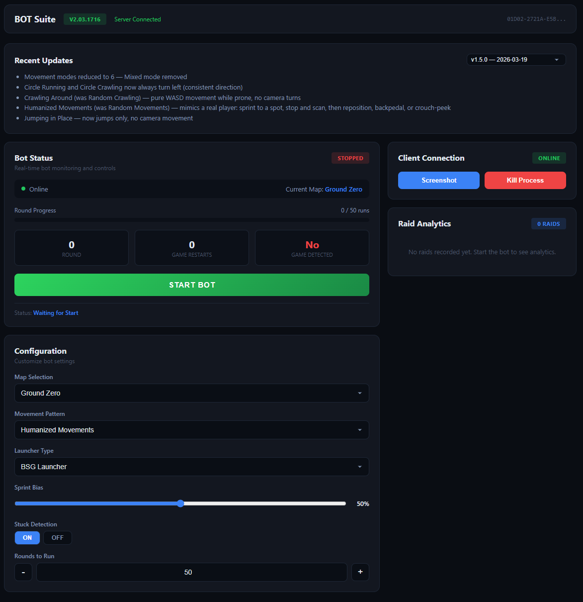This screenshot has width=583, height=602.
Task: Switch Stuck Detection to OFF
Action: pos(58,538)
